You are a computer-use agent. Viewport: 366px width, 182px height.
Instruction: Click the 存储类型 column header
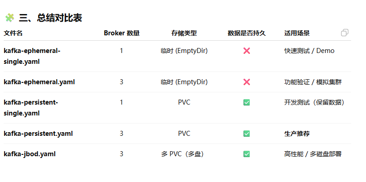click(x=184, y=33)
